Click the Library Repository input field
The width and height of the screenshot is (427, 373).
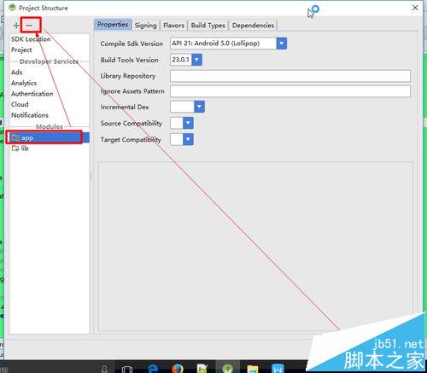pyautogui.click(x=290, y=76)
